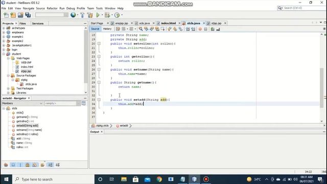
Task: Click the Find Previous Occurrence icon
Action: pyautogui.click(x=146, y=29)
